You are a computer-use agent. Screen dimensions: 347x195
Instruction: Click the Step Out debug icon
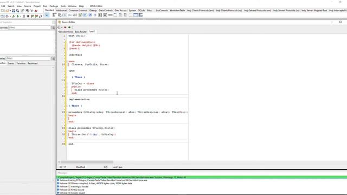tap(40, 16)
